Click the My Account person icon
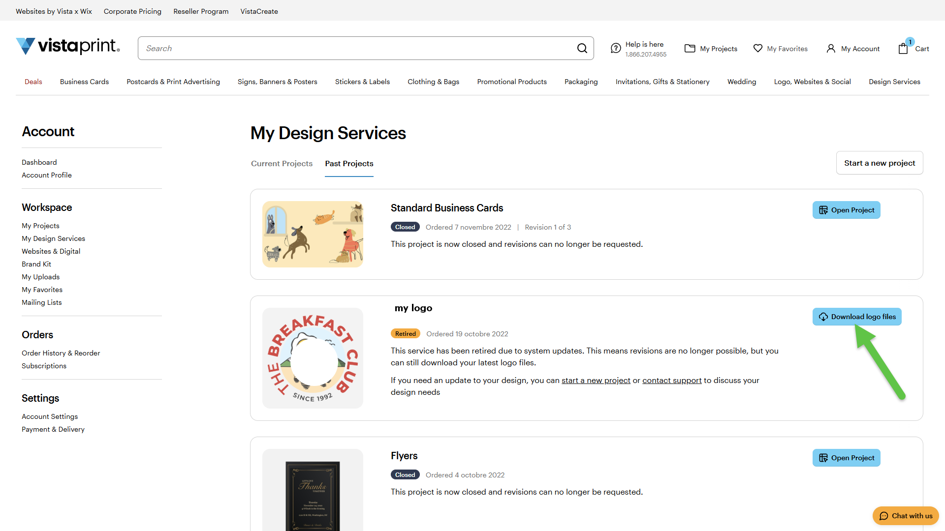The width and height of the screenshot is (945, 531). [x=831, y=48]
